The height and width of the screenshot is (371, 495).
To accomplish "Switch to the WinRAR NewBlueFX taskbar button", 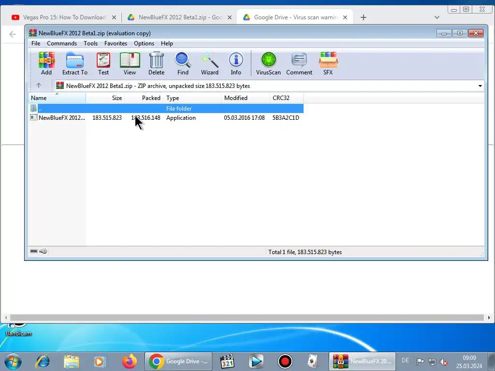I will pyautogui.click(x=362, y=361).
